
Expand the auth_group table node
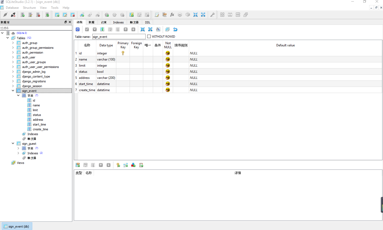tap(13, 43)
